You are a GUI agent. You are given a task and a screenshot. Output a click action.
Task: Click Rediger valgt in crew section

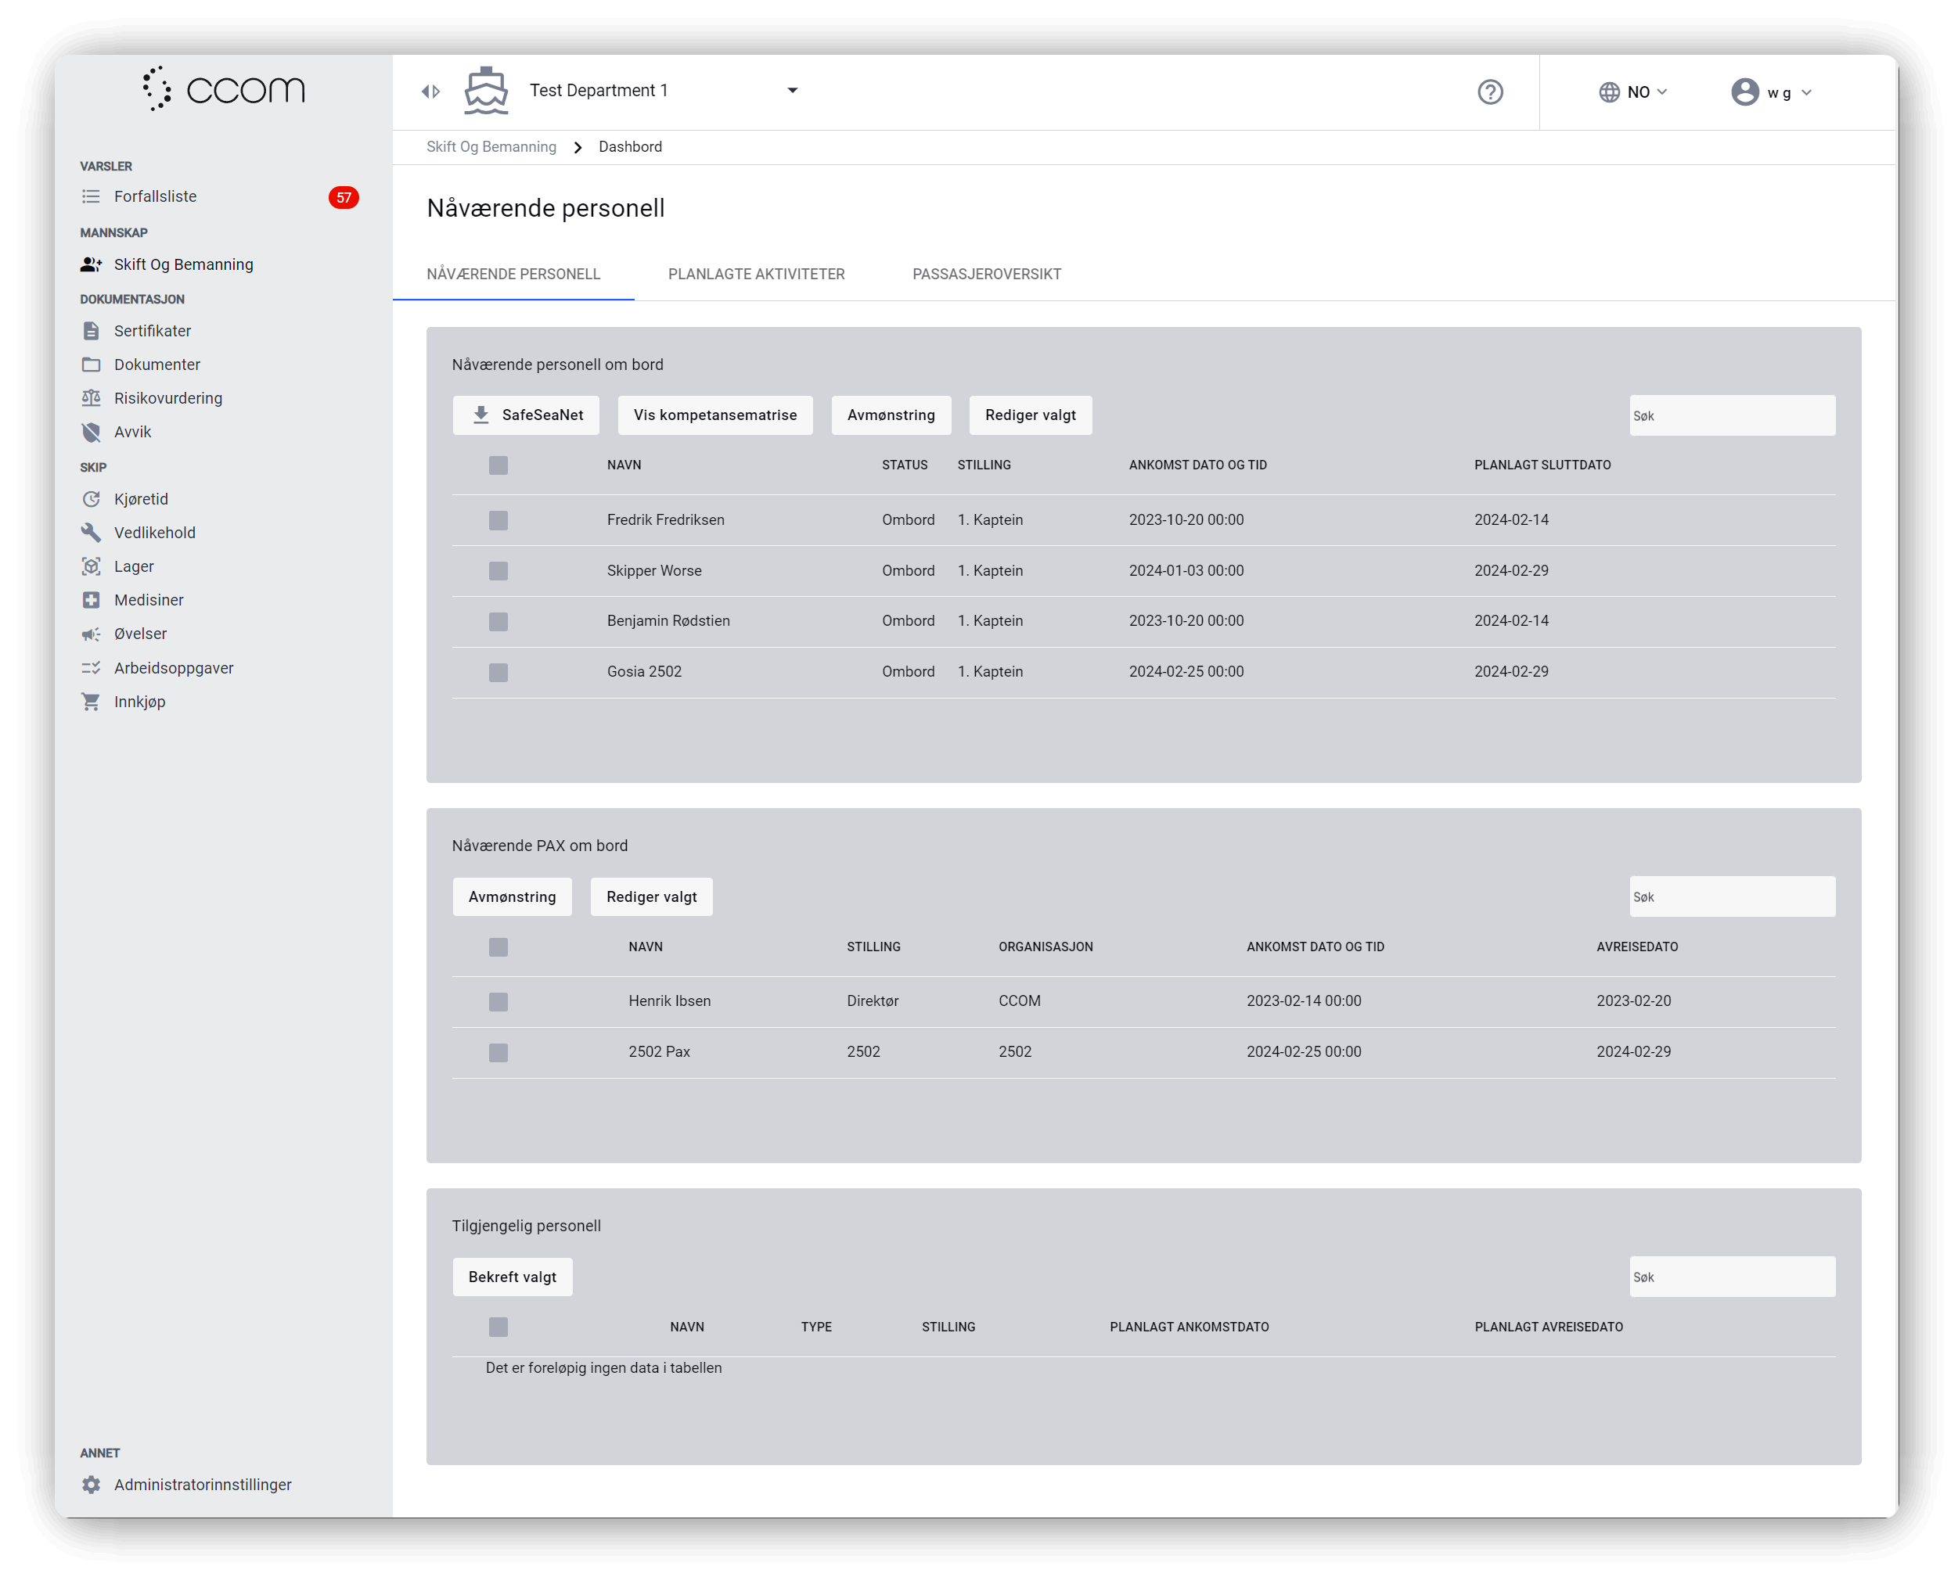[1031, 415]
